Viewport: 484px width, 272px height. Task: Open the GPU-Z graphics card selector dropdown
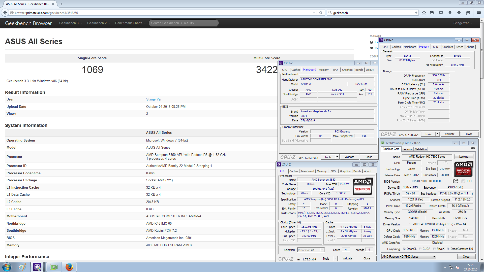point(409,257)
